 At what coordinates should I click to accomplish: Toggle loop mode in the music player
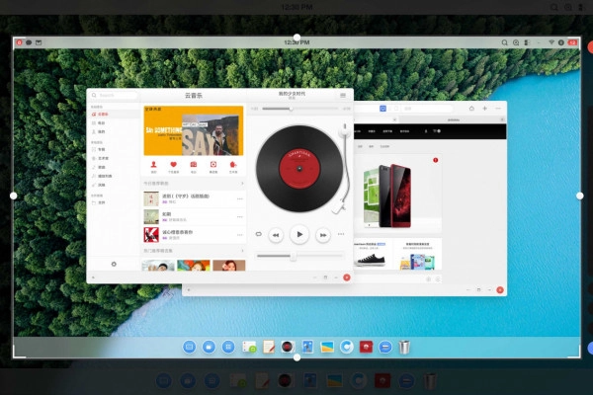[x=258, y=234]
